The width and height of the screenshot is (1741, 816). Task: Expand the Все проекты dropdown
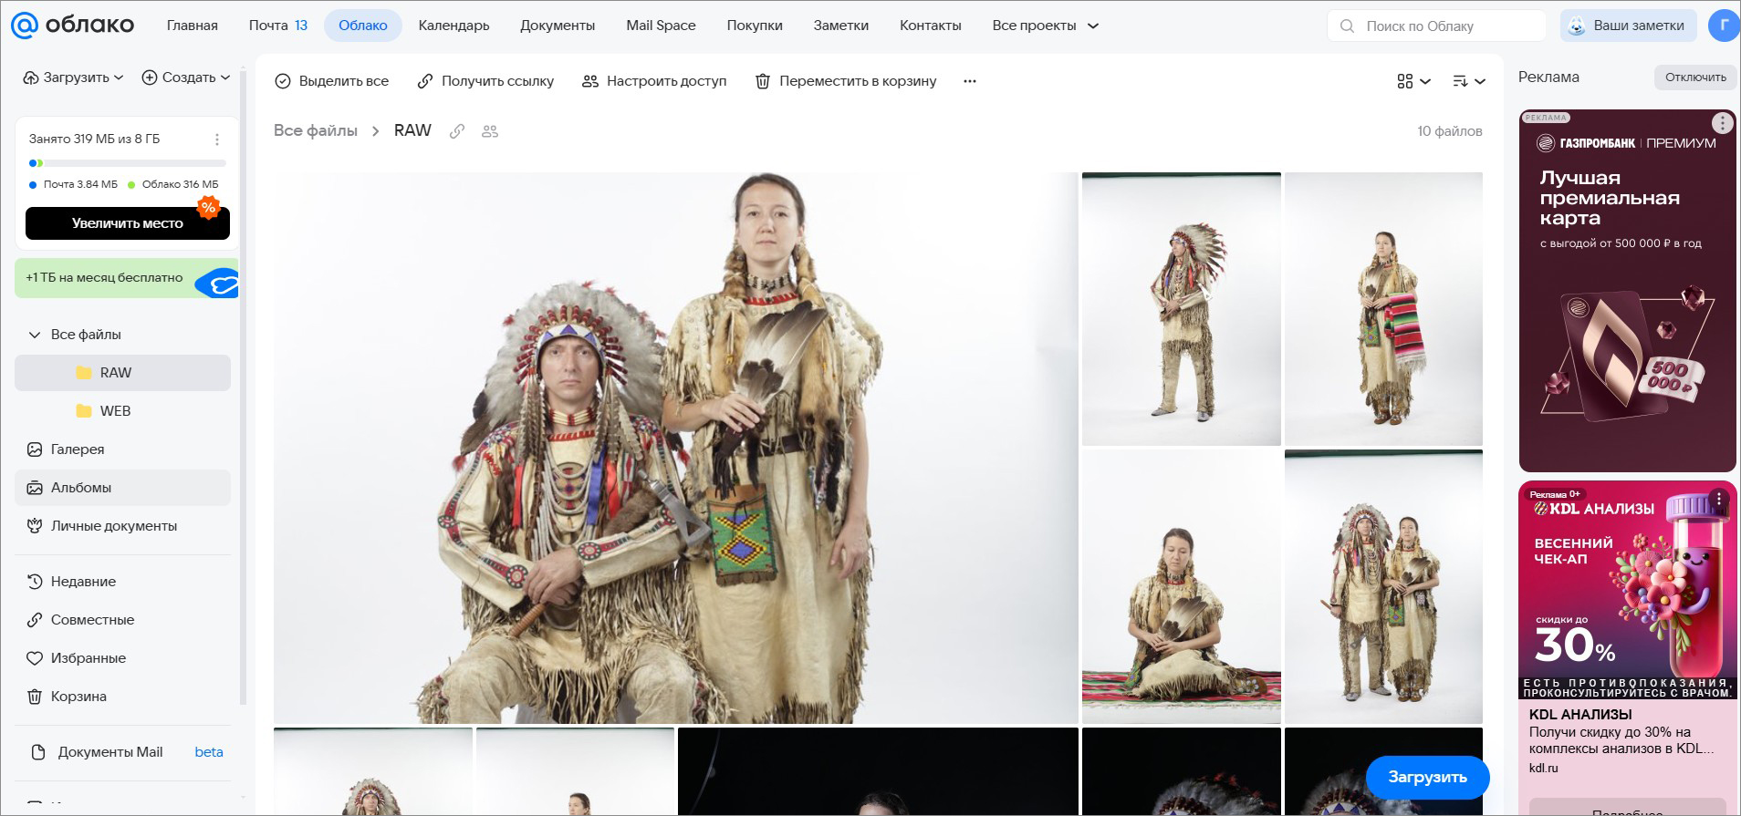click(x=1045, y=26)
